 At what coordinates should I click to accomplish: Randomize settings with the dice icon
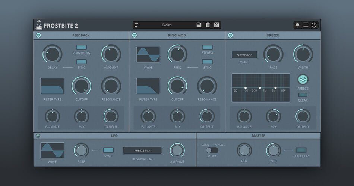(216, 25)
